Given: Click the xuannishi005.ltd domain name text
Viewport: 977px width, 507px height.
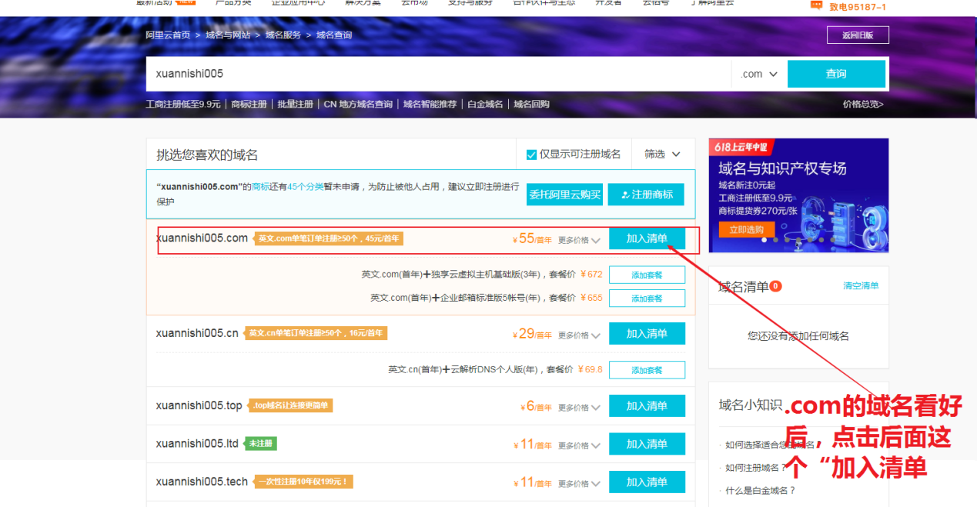Looking at the screenshot, I should [x=197, y=443].
